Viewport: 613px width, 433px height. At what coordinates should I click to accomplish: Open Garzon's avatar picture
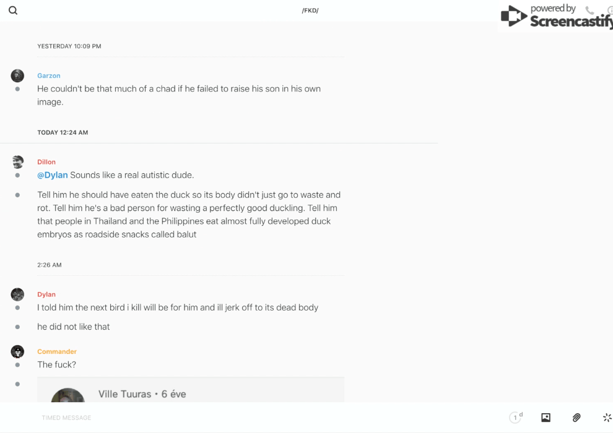coord(17,75)
